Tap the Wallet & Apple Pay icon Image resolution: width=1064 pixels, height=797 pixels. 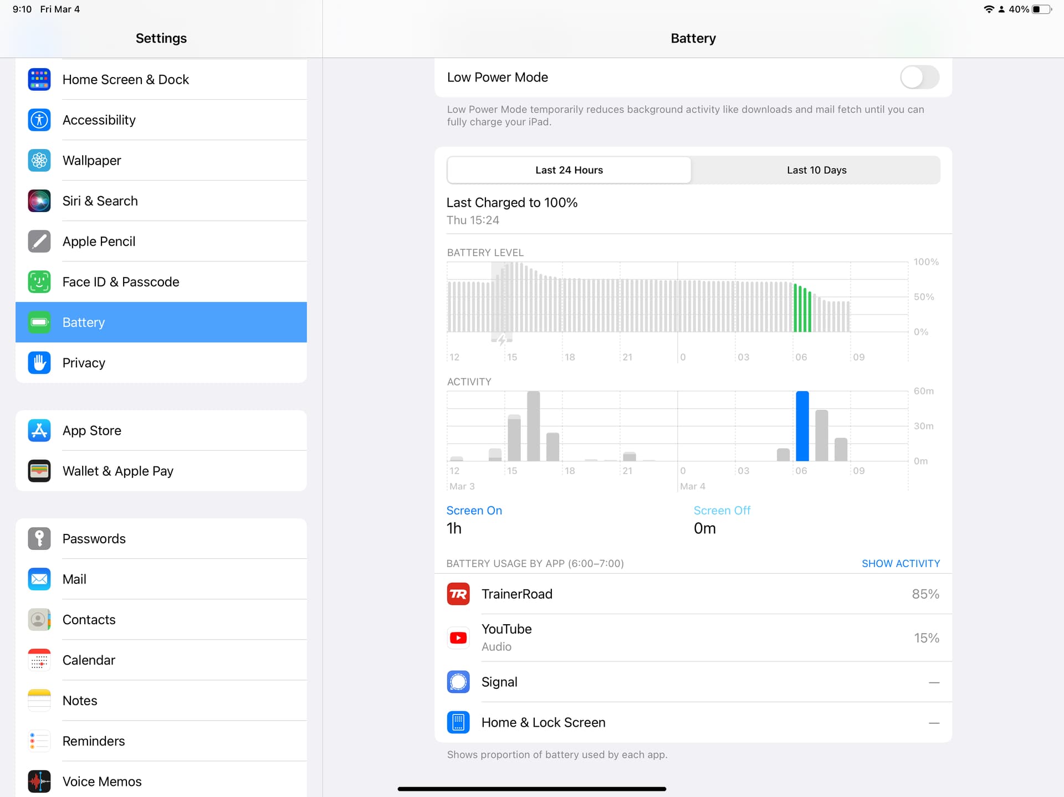(x=39, y=471)
